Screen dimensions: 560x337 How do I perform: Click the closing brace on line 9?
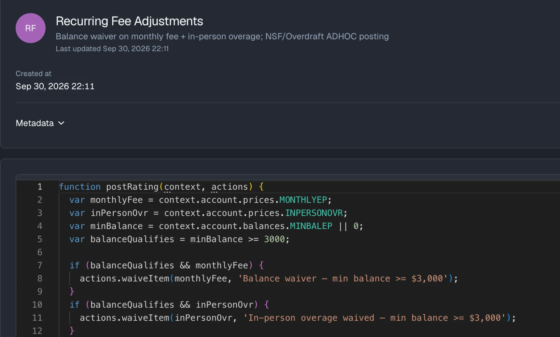coord(72,291)
